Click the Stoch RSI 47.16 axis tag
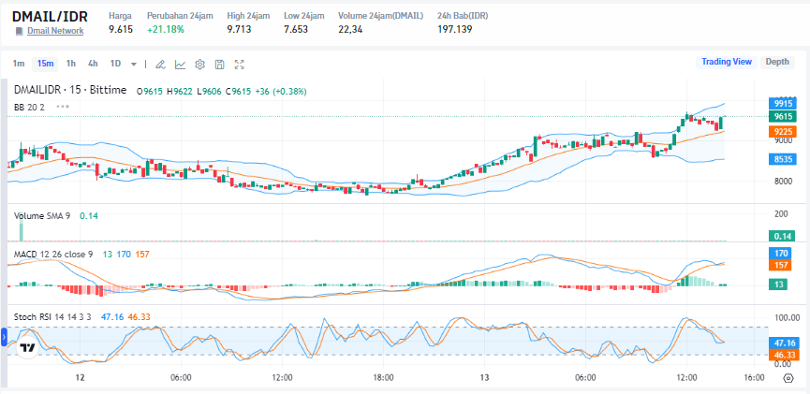The height and width of the screenshot is (394, 810). click(x=786, y=343)
